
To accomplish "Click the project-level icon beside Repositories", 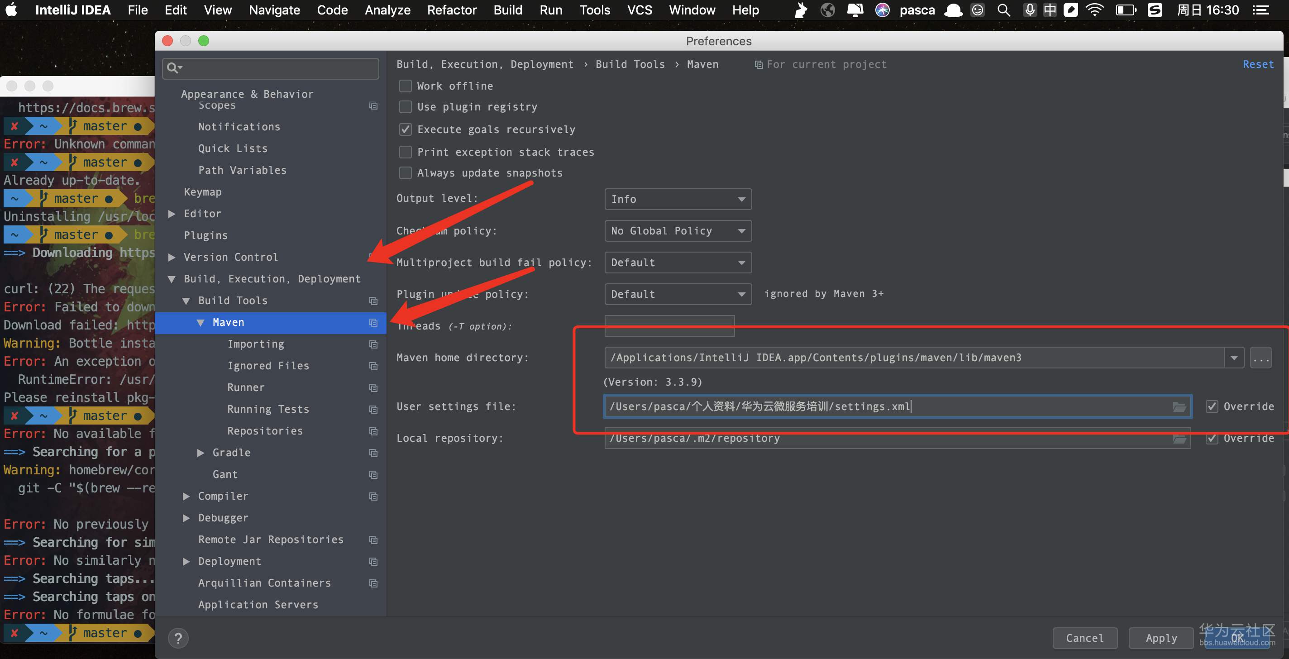I will [373, 431].
